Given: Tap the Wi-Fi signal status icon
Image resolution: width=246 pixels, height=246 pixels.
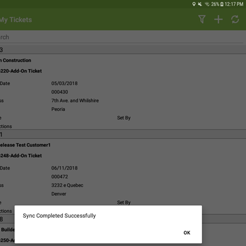Looking at the screenshot, I should click(x=207, y=4).
